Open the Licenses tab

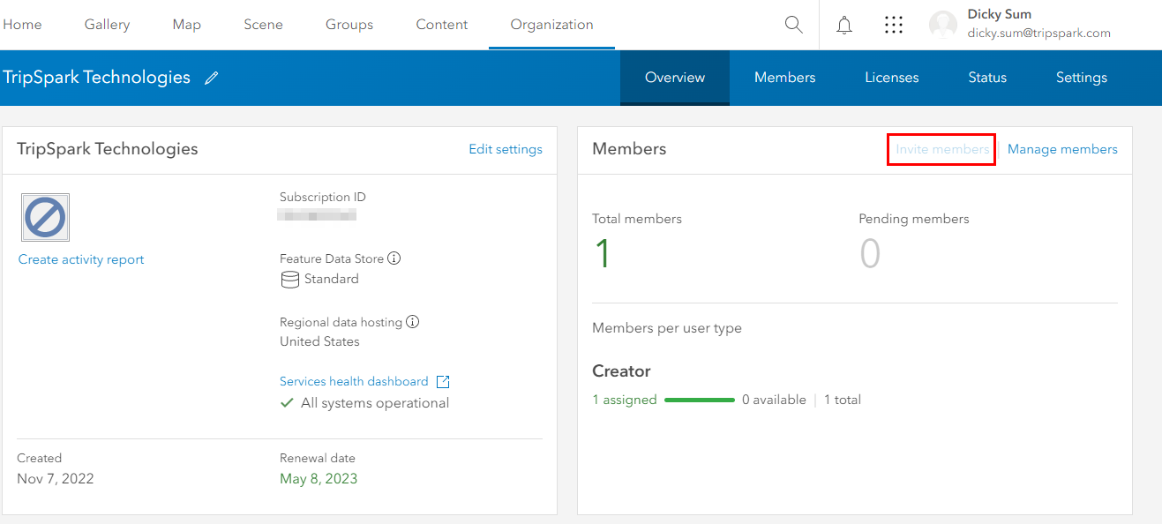coord(891,78)
